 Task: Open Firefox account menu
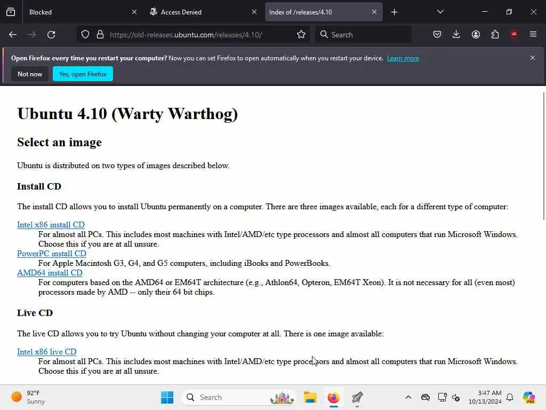(x=476, y=34)
